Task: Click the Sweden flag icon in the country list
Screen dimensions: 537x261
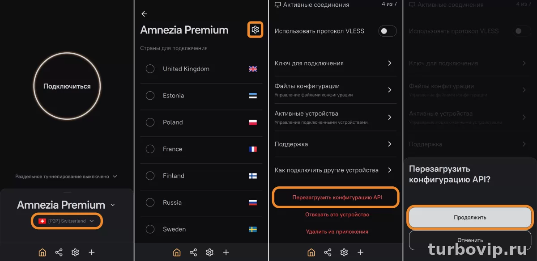Action: pos(253,229)
